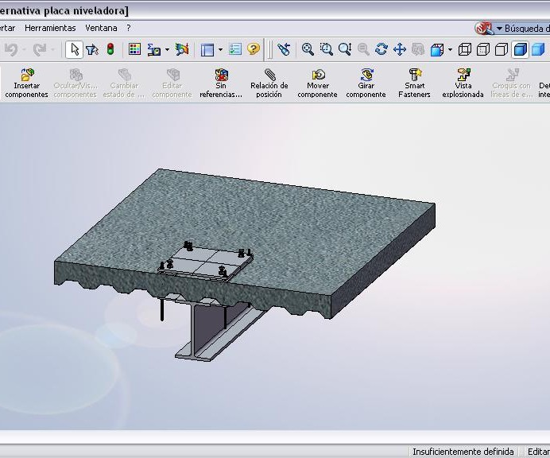Expand the view orientation dropdown arrow
Image resolution: width=550 pixels, height=458 pixels.
(x=450, y=49)
